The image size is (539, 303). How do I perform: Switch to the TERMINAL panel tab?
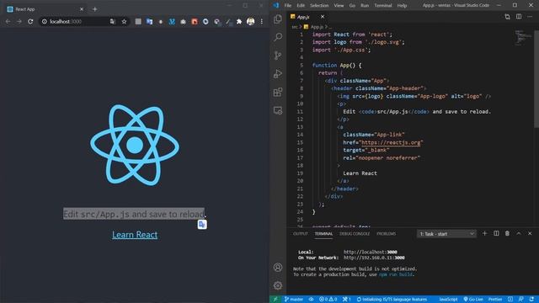[323, 234]
